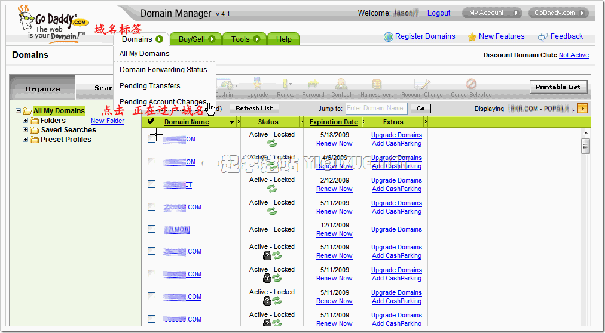Open the Domains menu tab
The image size is (605, 333).
141,39
